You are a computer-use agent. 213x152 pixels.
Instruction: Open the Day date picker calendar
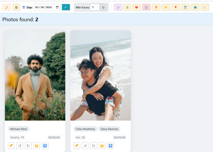coord(58,7)
